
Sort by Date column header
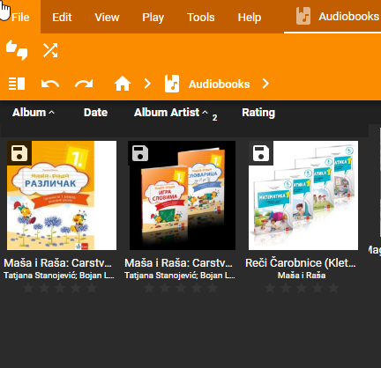95,113
